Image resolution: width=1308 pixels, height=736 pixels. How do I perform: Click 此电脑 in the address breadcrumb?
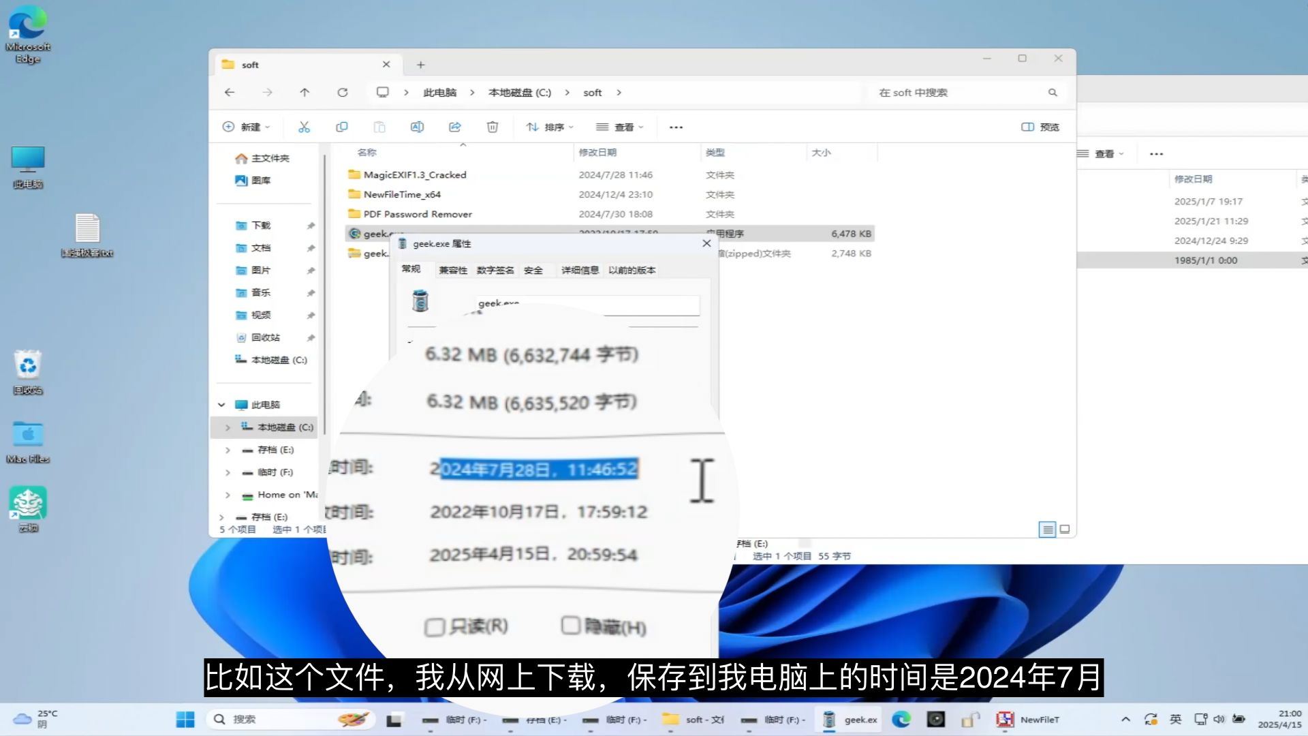[x=440, y=93]
